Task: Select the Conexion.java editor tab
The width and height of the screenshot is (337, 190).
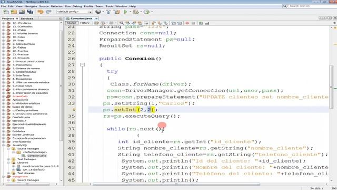Action: click(81, 18)
